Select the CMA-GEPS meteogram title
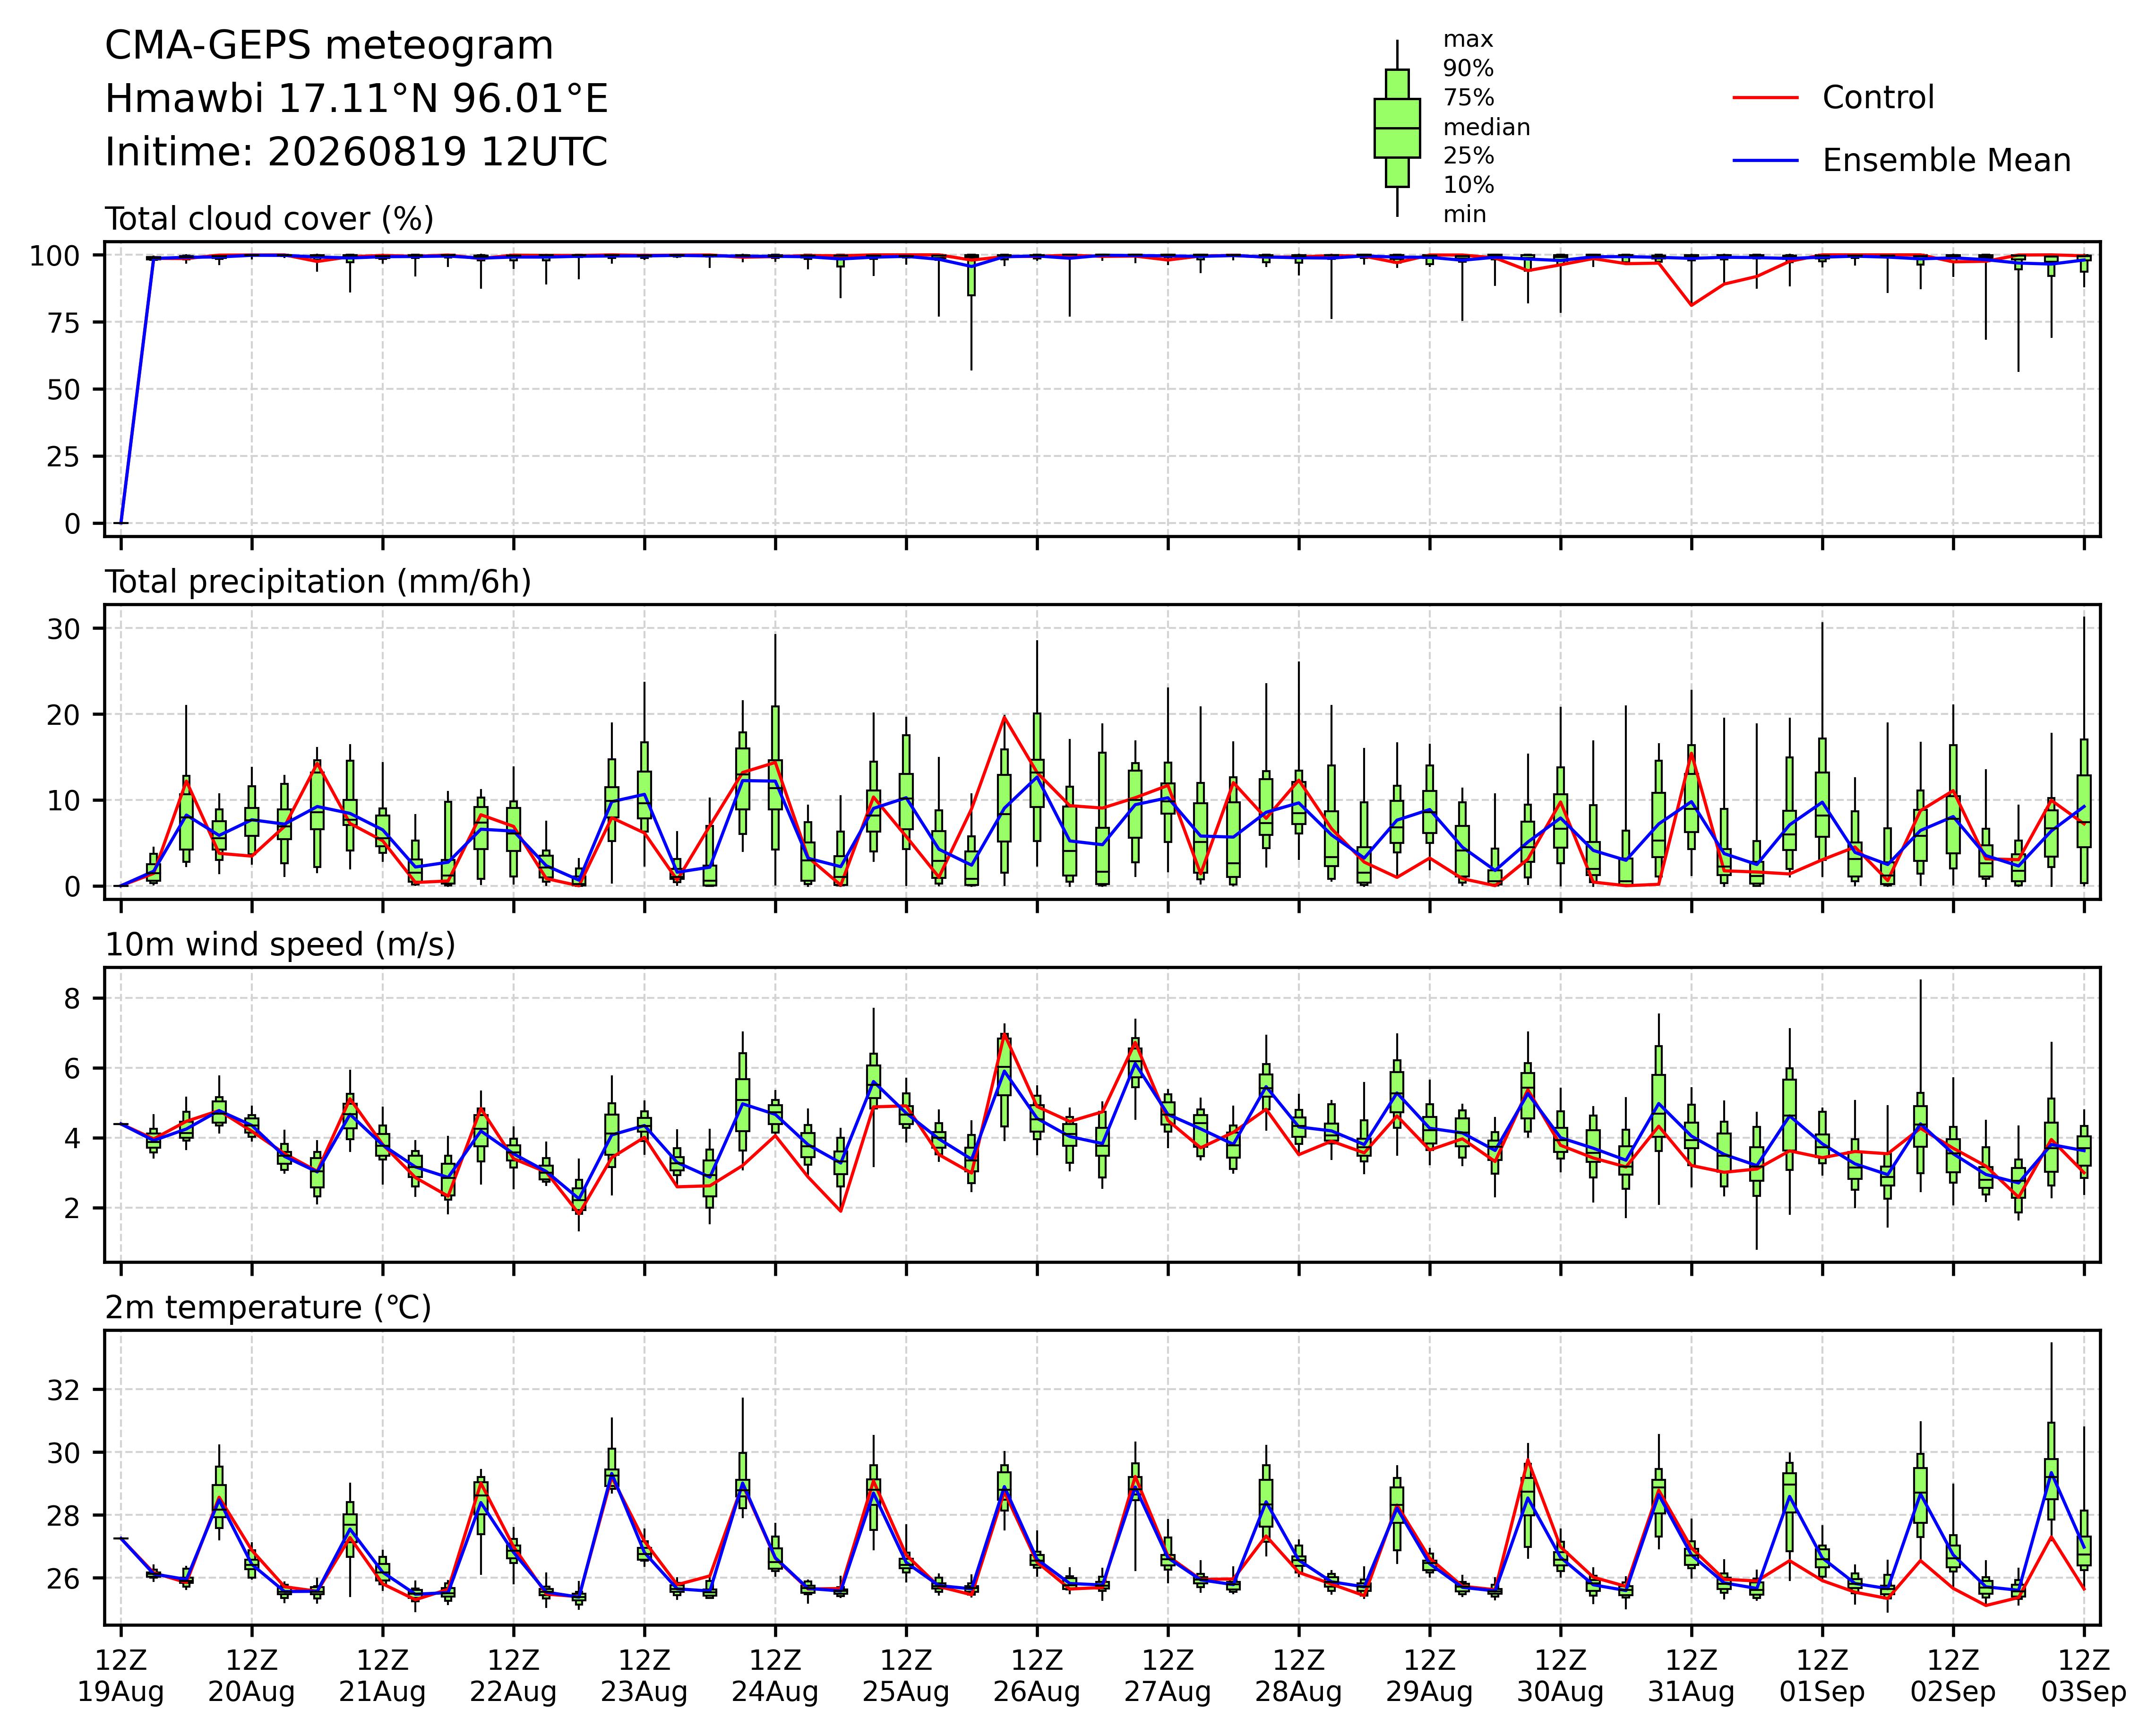 tap(329, 46)
